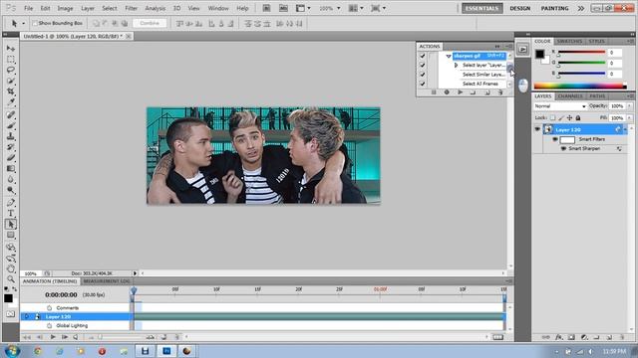Viewport: 638px width, 358px height.
Task: Toggle the Show Bounding Box checkbox
Action: coord(35,24)
